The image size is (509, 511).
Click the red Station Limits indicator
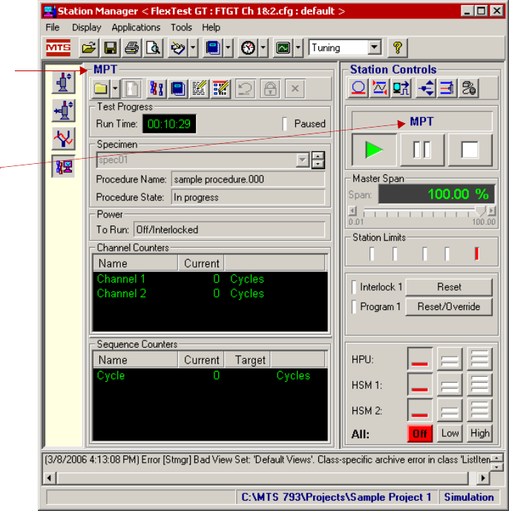click(x=476, y=254)
